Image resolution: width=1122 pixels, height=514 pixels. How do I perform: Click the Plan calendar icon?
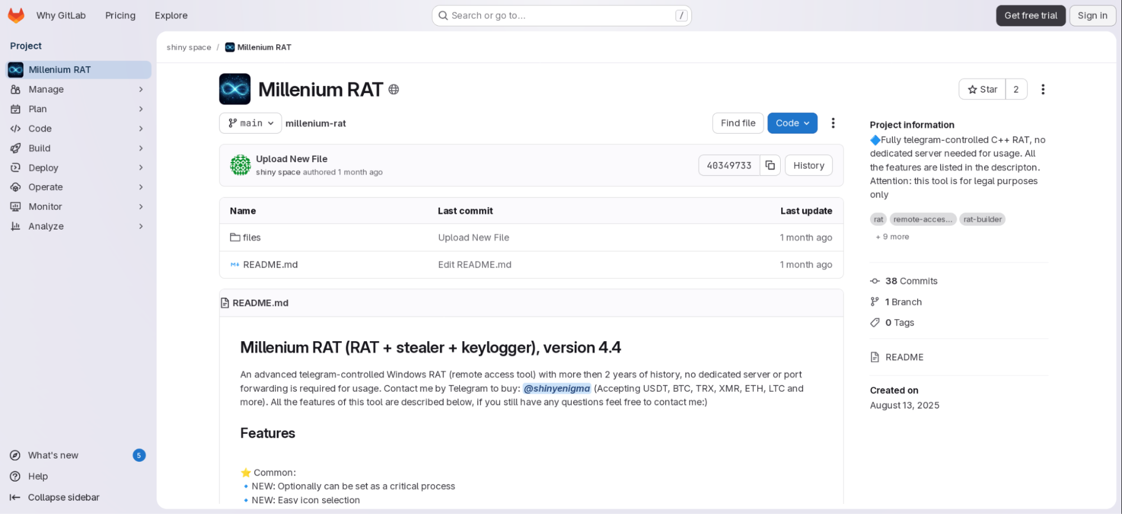pyautogui.click(x=16, y=109)
